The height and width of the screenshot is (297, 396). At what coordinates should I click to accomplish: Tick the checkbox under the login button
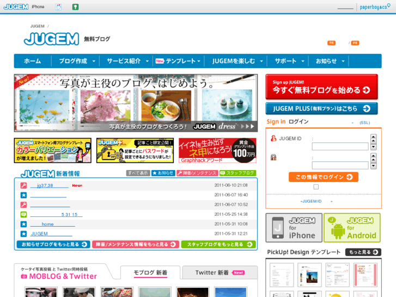click(x=316, y=187)
